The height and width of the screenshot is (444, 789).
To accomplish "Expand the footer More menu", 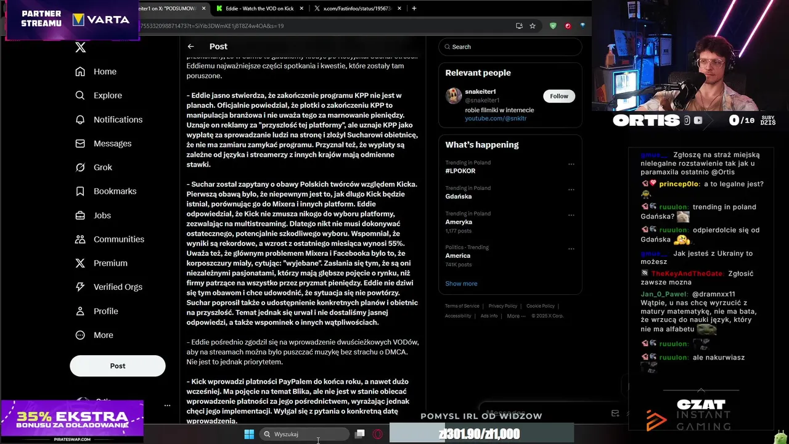I will (516, 316).
